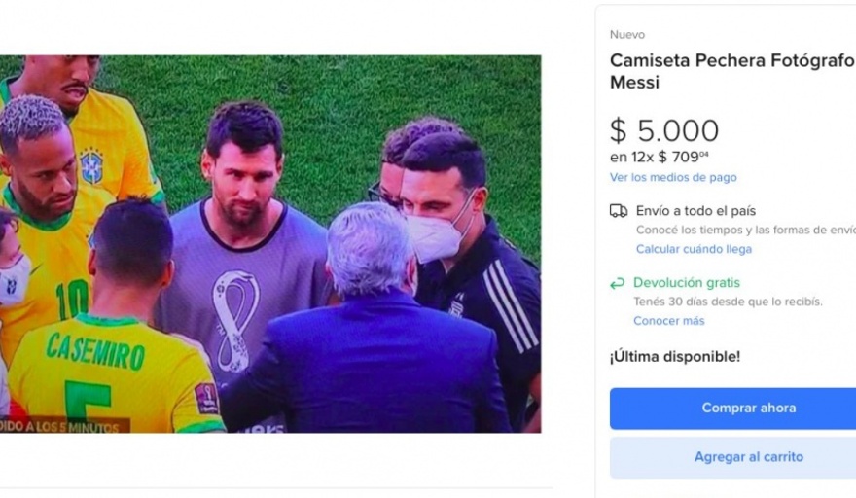Viewport: 856px width, 498px height.
Task: Click the green return arrow icon
Action: click(x=618, y=283)
